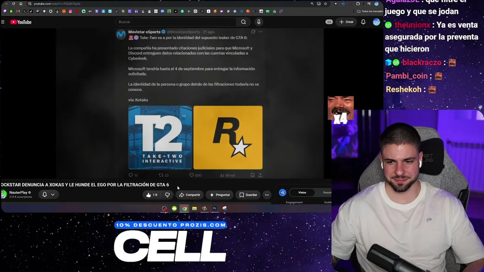Image resolution: width=484 pixels, height=272 pixels.
Task: Open the Instagram bookmark
Action: point(70,11)
